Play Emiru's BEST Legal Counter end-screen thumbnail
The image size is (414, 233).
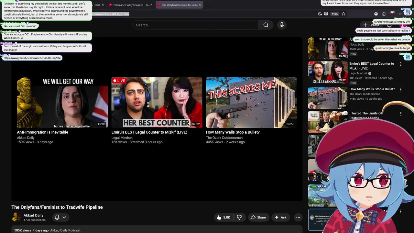click(157, 102)
